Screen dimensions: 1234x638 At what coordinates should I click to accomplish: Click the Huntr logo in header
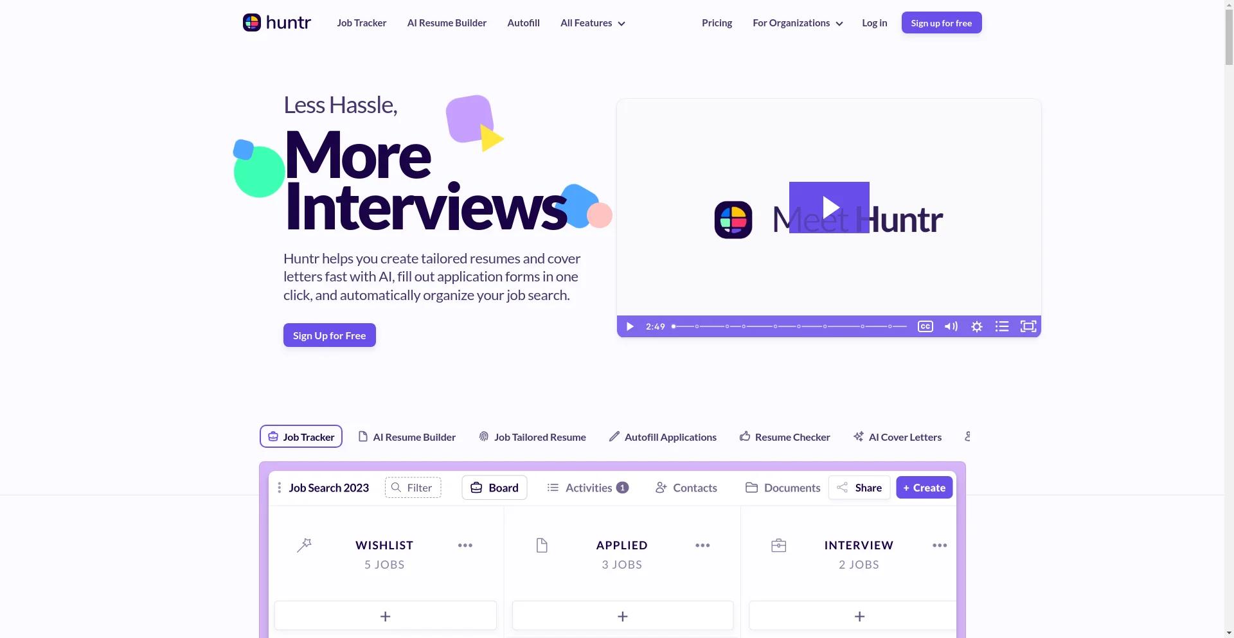click(x=277, y=22)
